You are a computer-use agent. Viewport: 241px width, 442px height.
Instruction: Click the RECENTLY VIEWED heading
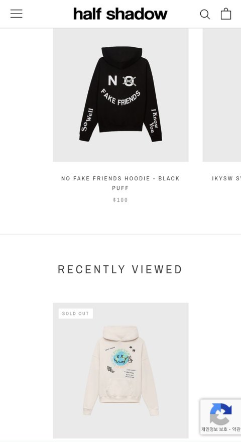pyautogui.click(x=120, y=270)
